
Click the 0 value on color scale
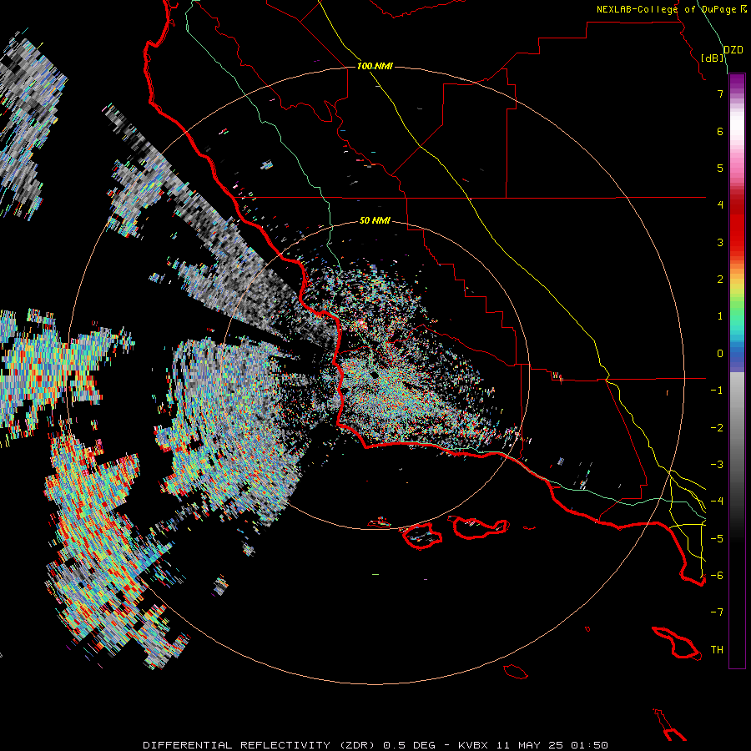720,354
